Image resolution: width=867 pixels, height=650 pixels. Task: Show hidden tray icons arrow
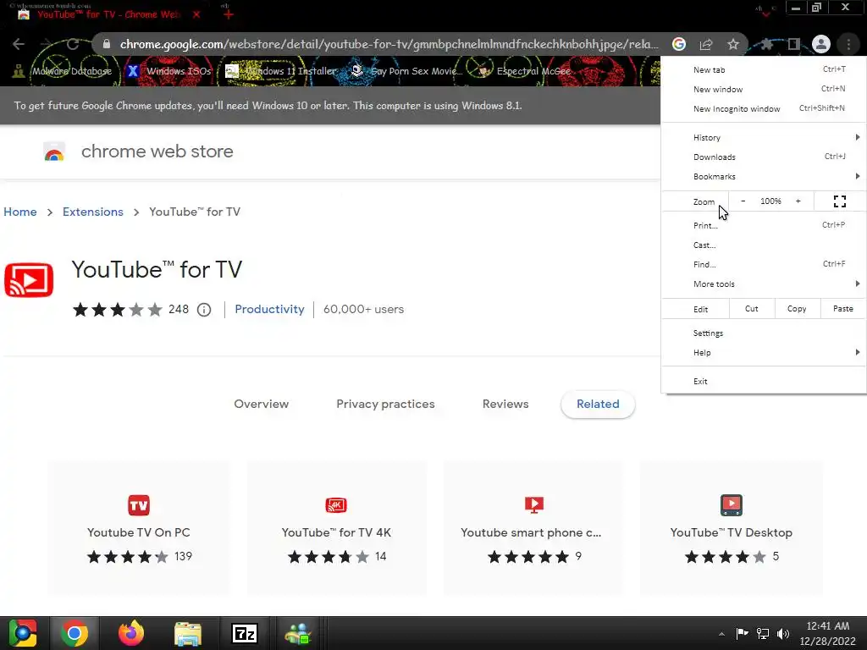pyautogui.click(x=721, y=634)
